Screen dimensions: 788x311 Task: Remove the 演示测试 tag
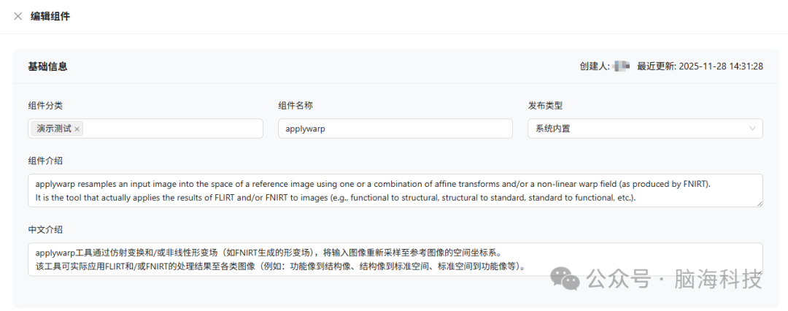point(77,129)
